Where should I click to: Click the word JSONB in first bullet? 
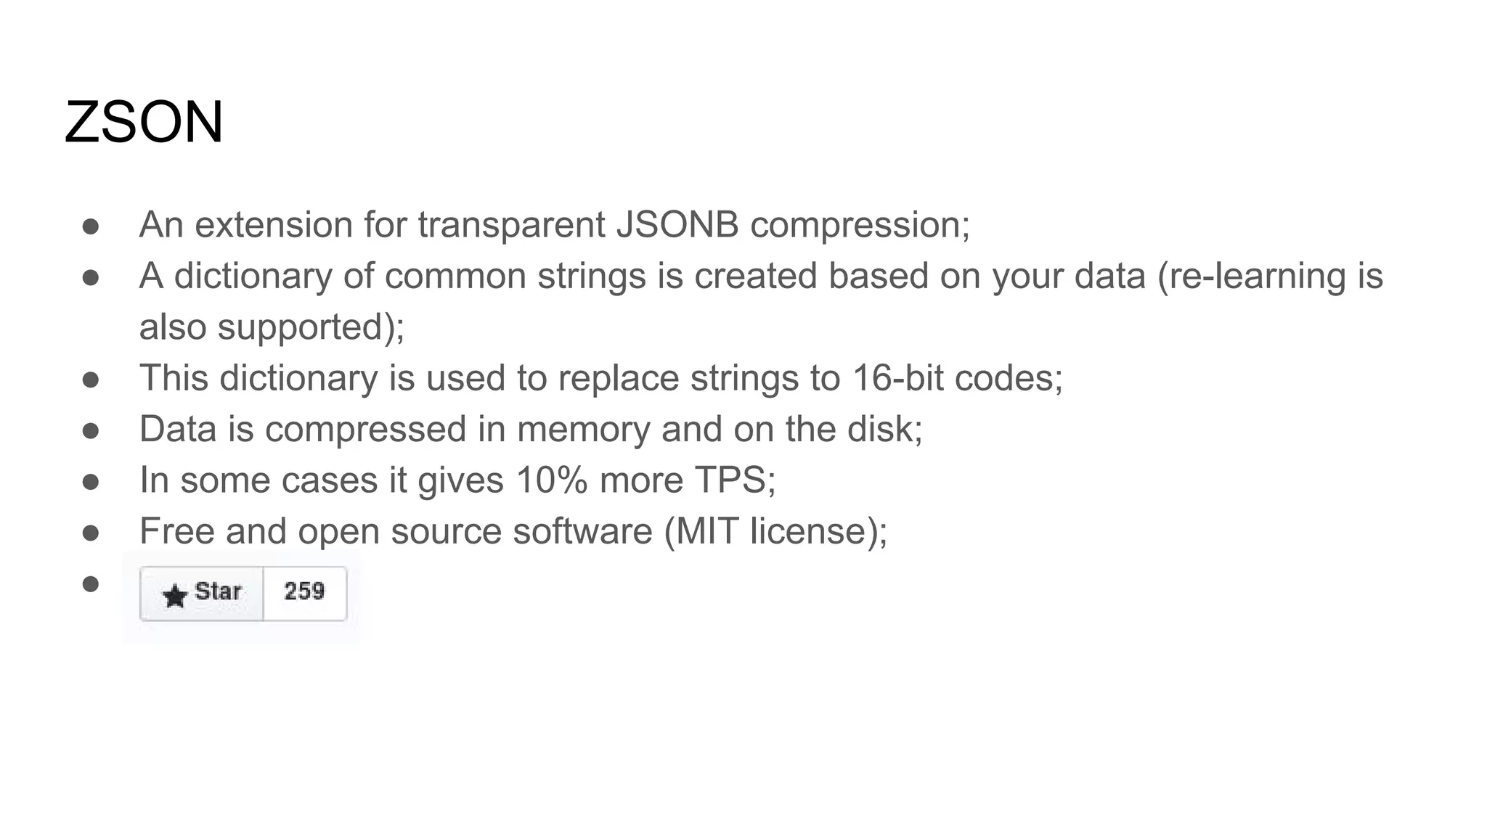tap(677, 224)
